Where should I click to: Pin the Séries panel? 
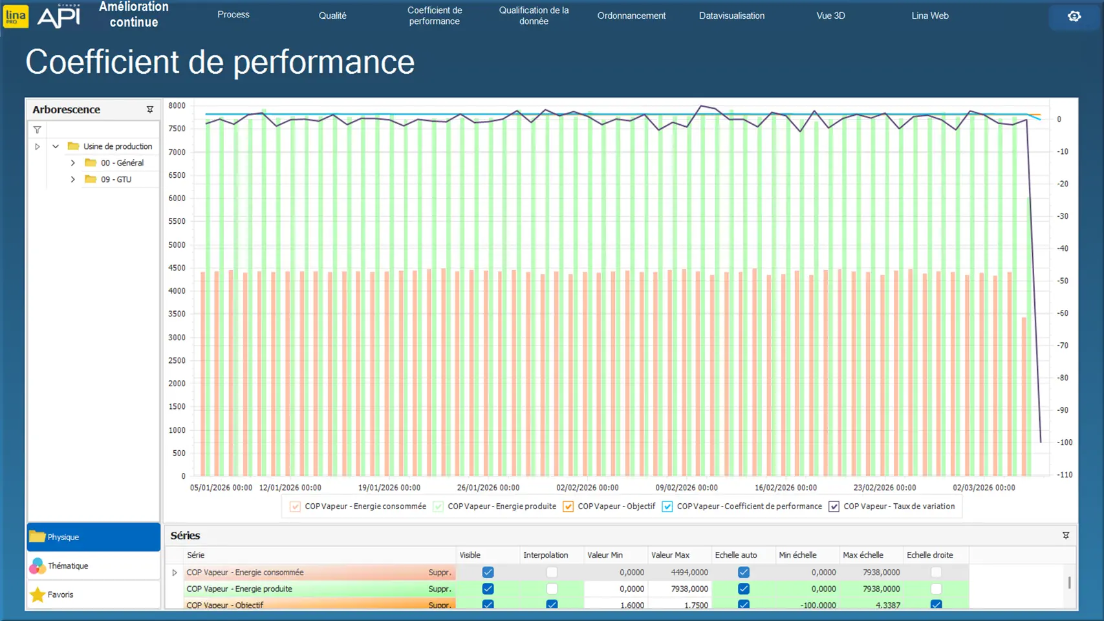[1066, 536]
